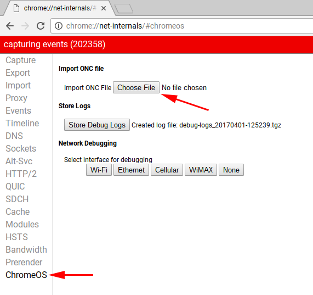
Task: Click 'Select interface for debugging' label
Action: (x=108, y=160)
